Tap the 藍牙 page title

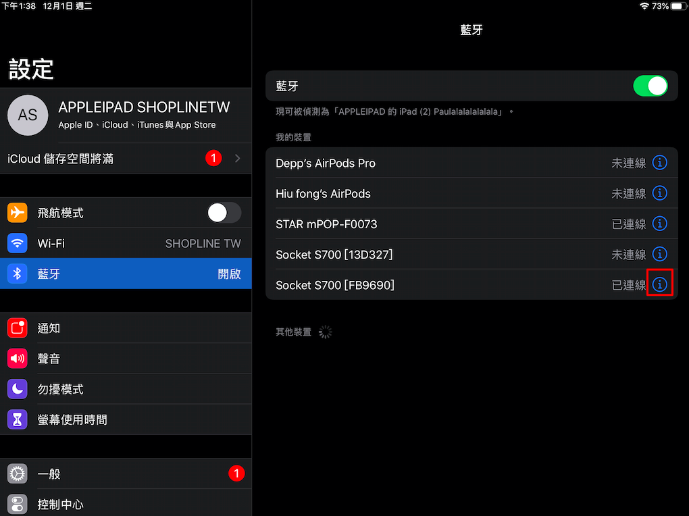coord(471,30)
